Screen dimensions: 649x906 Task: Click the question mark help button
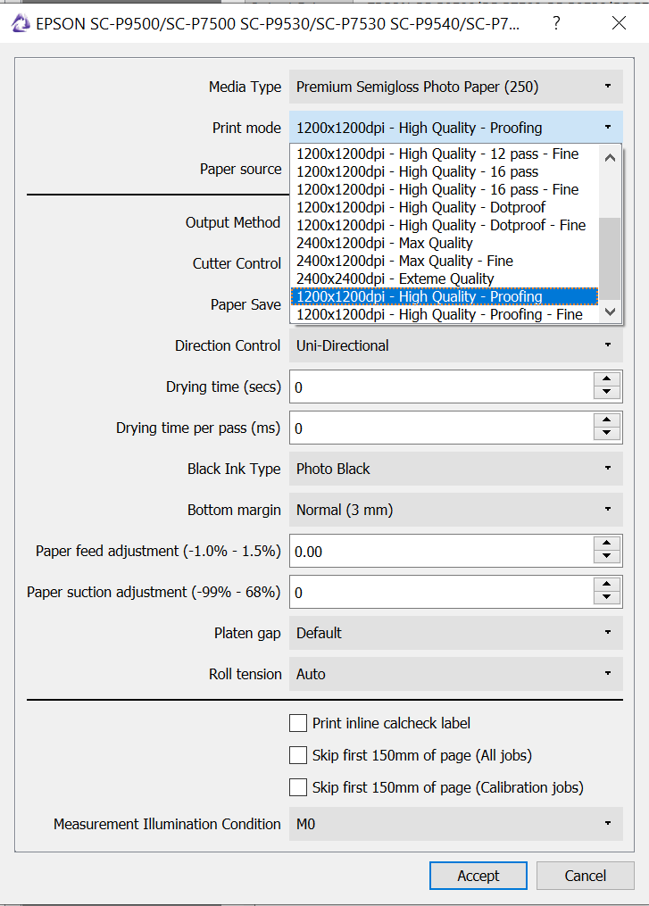pos(556,23)
